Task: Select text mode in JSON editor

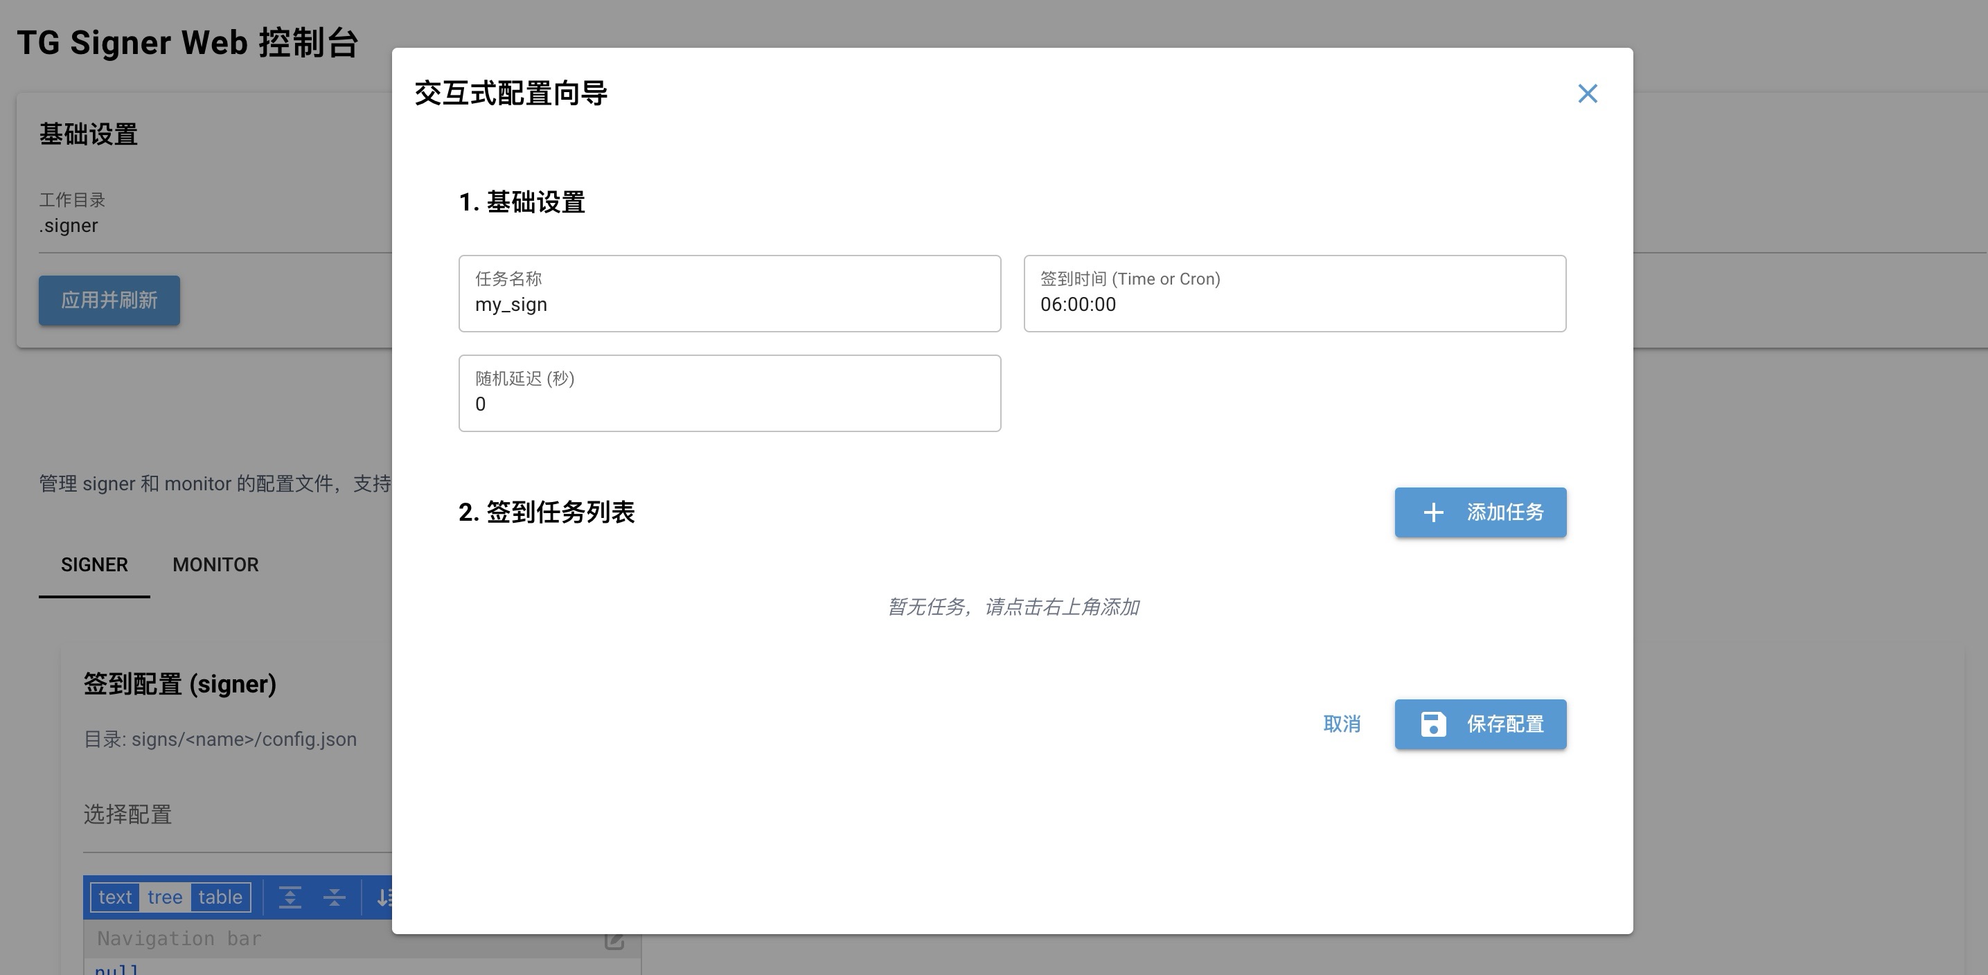Action: point(115,897)
